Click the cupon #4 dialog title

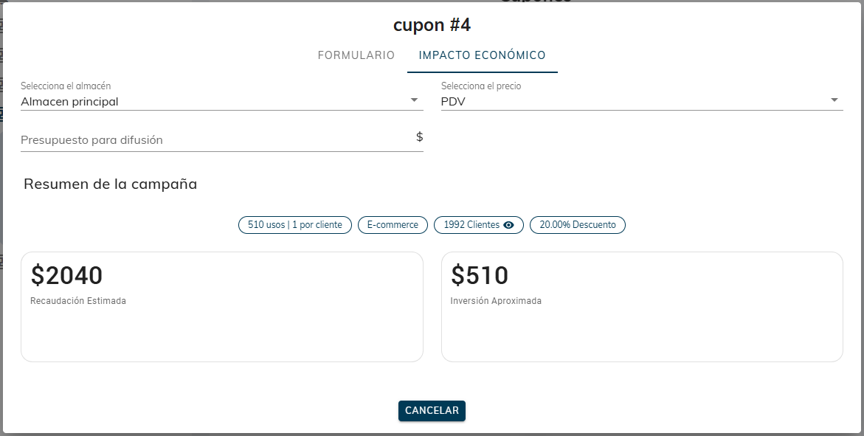(432, 25)
